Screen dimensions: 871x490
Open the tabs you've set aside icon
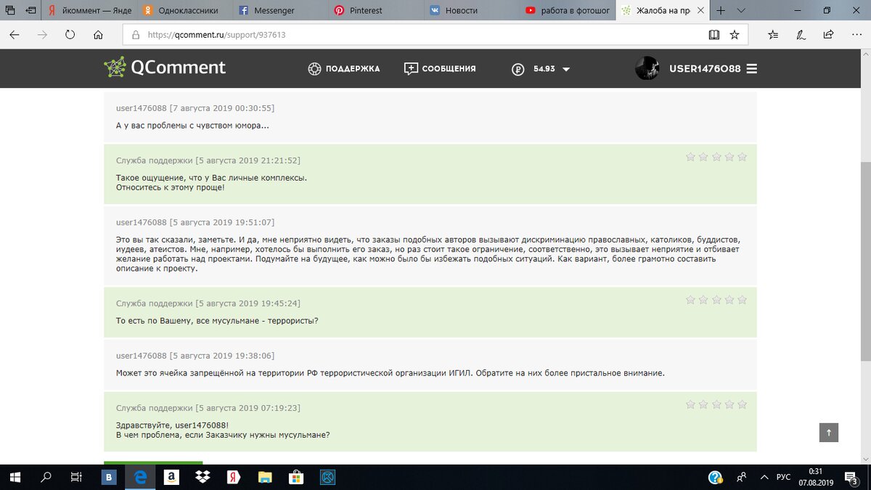coord(10,11)
